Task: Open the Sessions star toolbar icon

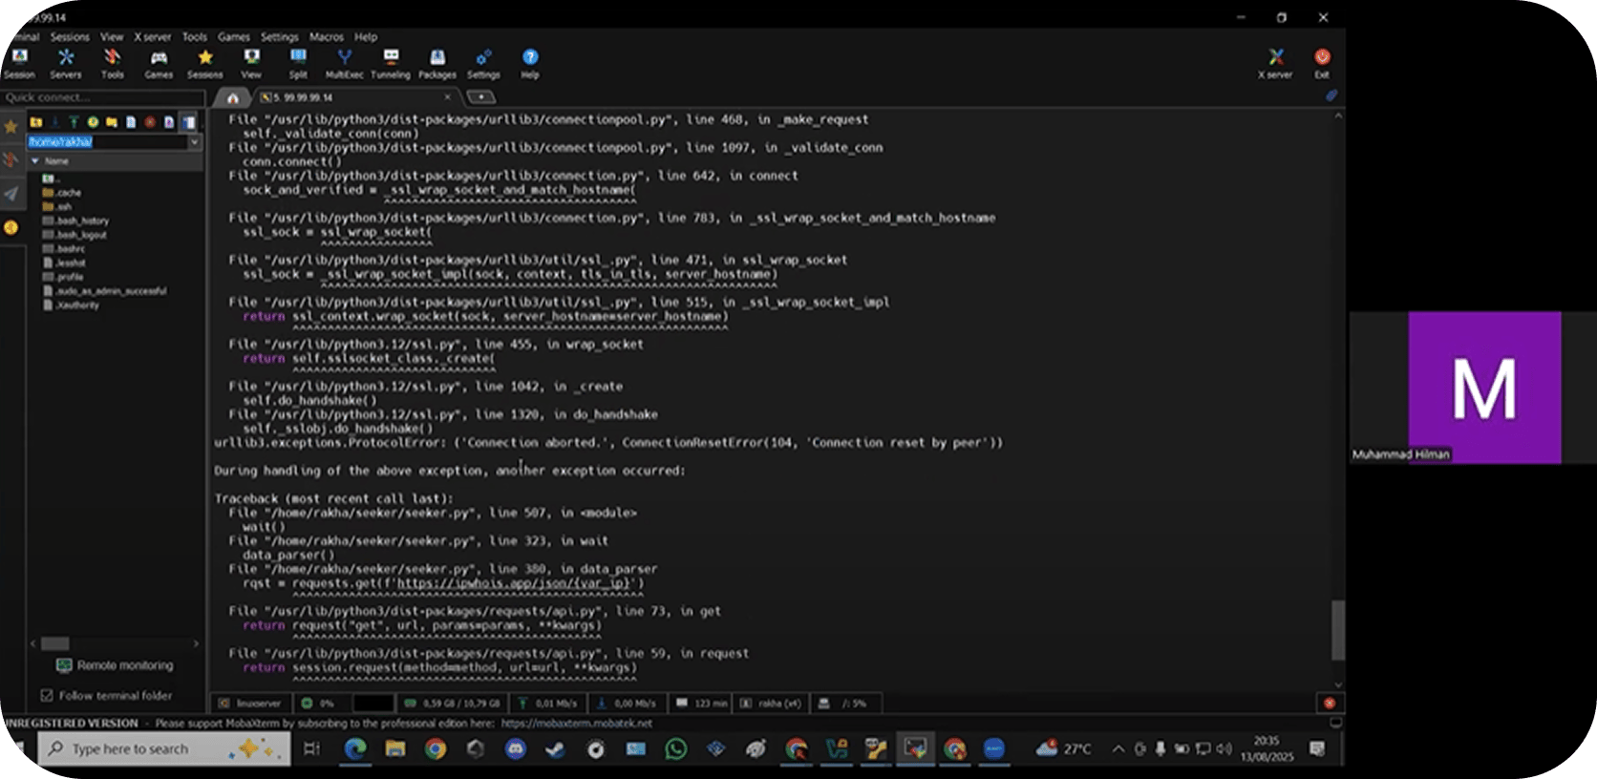Action: [204, 63]
